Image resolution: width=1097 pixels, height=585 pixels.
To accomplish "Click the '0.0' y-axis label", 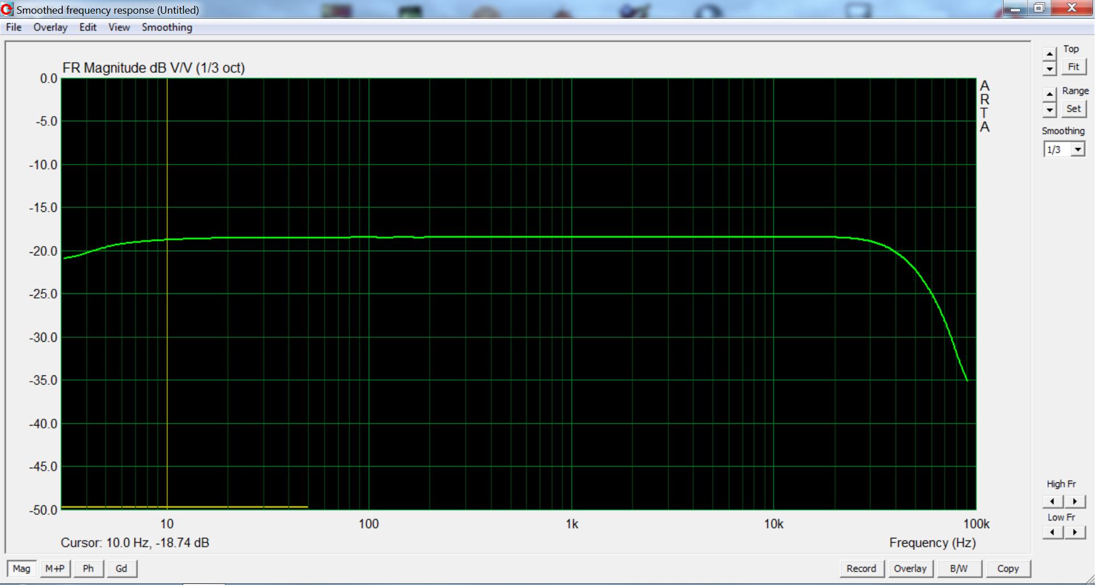I will tap(49, 79).
